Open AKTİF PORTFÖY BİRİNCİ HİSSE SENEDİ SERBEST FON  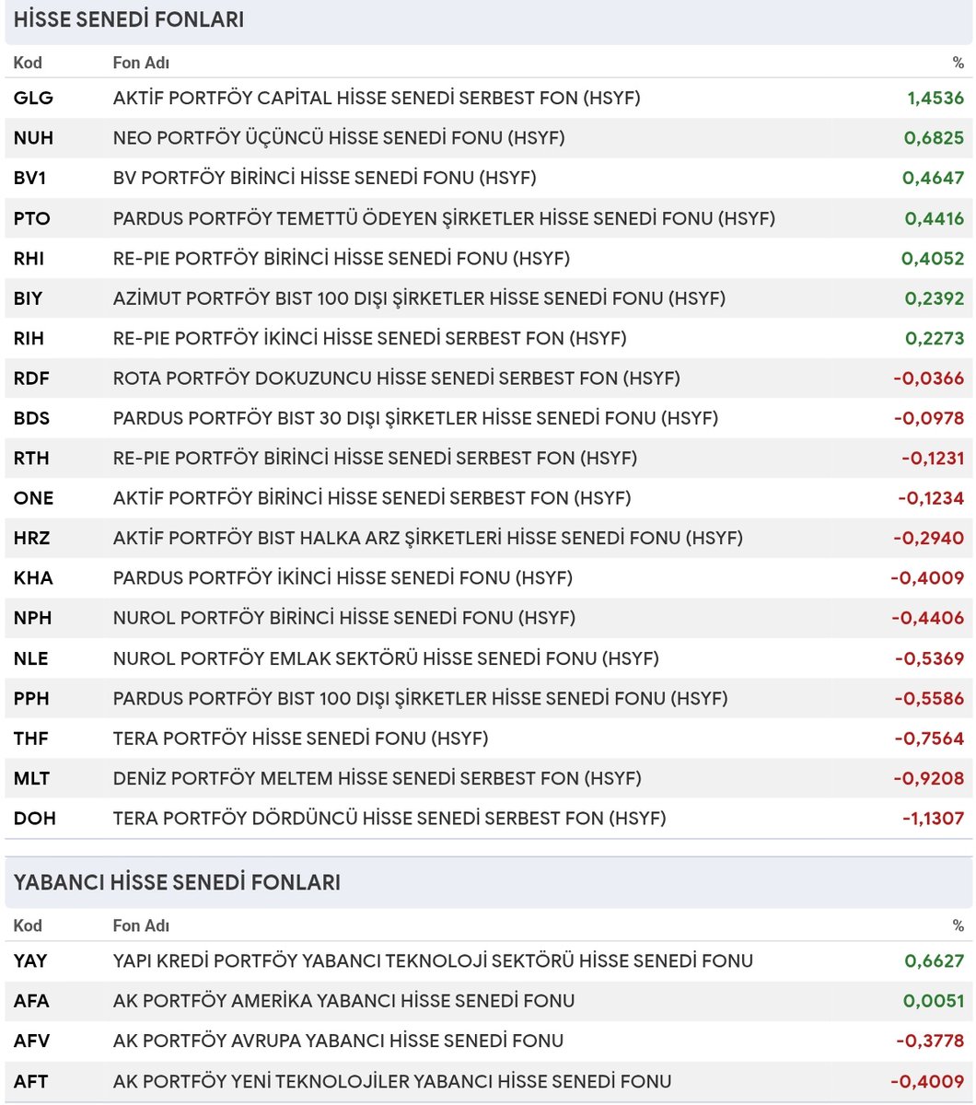point(372,498)
